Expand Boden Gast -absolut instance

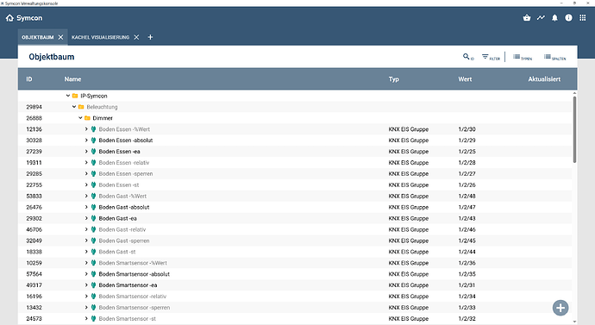coord(86,207)
